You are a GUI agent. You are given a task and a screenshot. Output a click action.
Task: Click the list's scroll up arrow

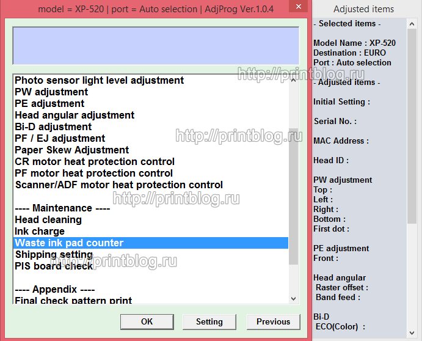(294, 80)
